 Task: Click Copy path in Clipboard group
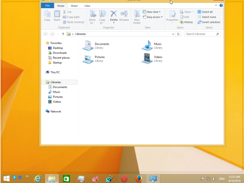71,17
